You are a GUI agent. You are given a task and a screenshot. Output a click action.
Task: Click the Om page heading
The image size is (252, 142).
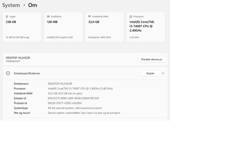coord(33,5)
